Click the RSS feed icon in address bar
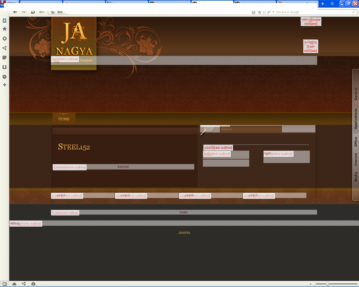Image resolution: width=359 pixels, height=287 pixels. pyautogui.click(x=254, y=12)
